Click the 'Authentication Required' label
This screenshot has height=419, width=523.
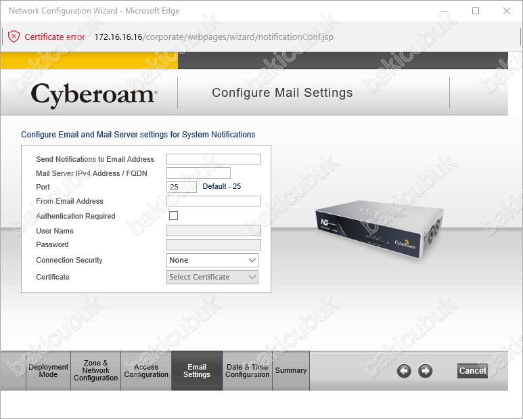pyautogui.click(x=75, y=216)
